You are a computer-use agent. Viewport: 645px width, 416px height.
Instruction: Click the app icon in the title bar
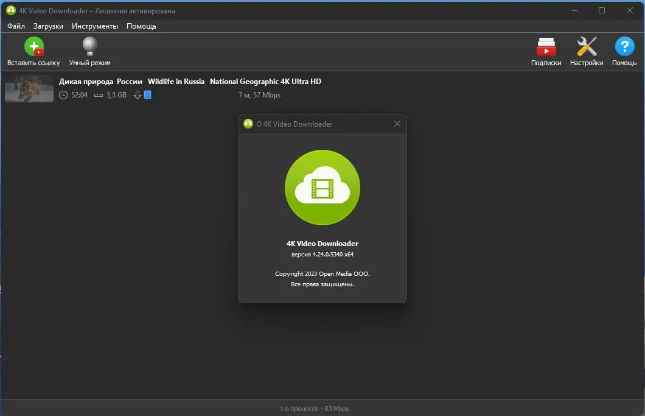10,10
